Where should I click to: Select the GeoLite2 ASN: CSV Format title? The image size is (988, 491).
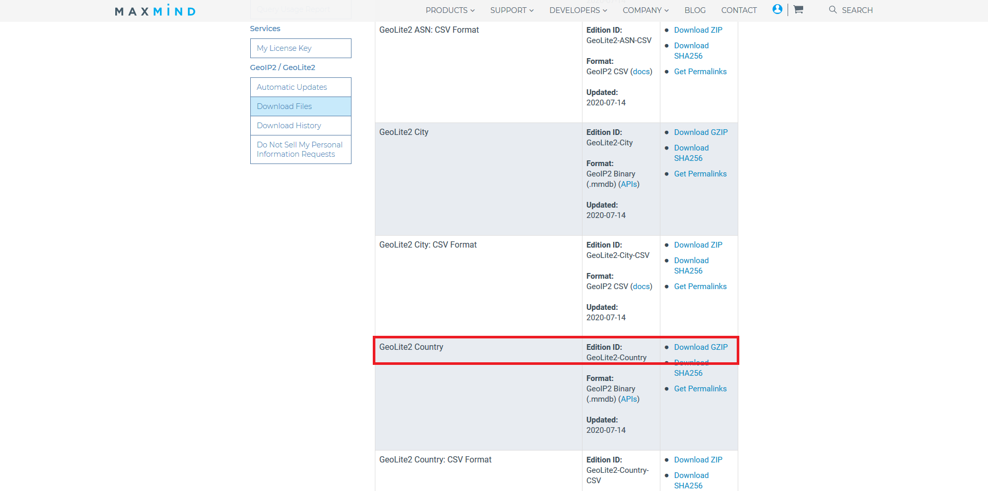point(429,30)
